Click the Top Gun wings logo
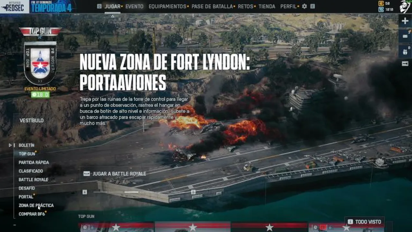 coord(40,32)
